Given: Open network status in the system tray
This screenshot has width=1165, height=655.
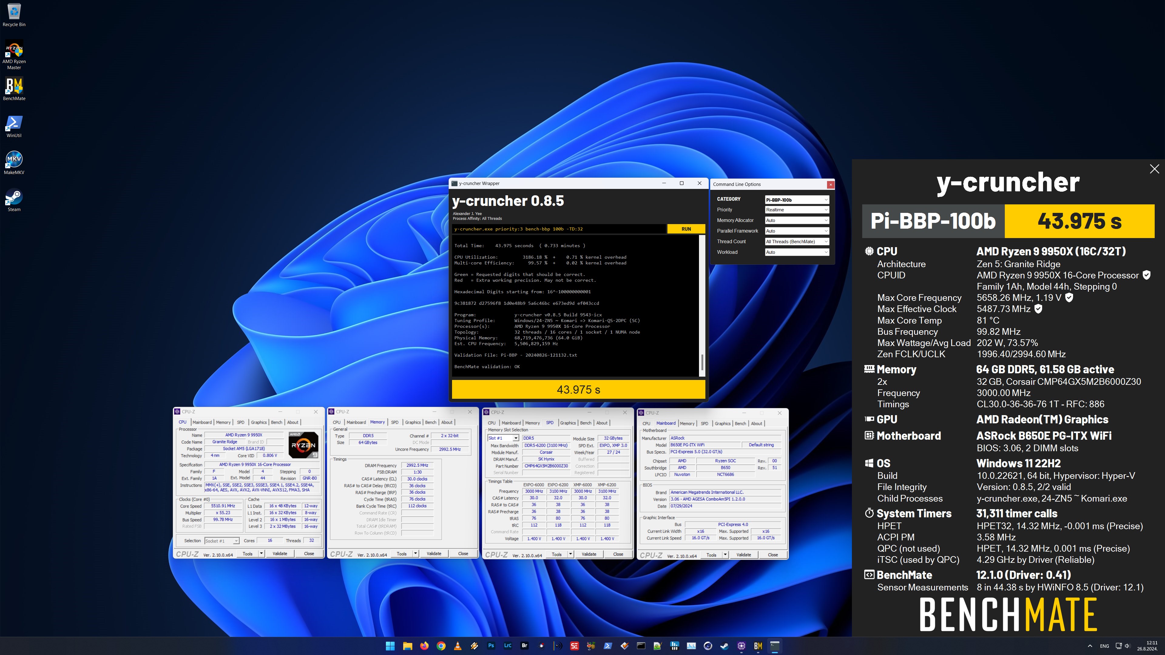Looking at the screenshot, I should click(1118, 646).
